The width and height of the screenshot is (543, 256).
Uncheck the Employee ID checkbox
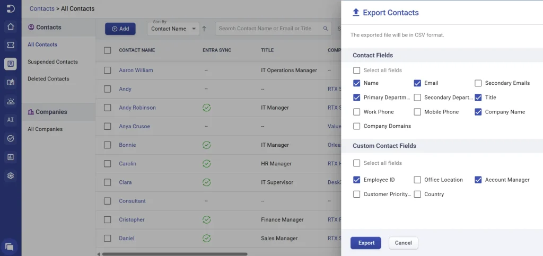click(x=357, y=180)
